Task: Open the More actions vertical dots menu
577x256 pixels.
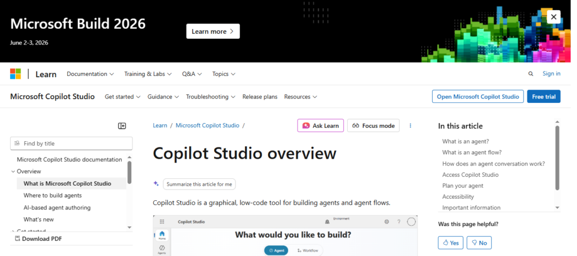Action: (x=410, y=125)
